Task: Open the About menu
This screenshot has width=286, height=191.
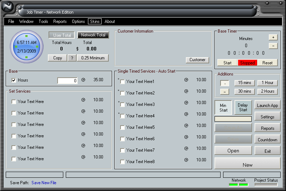Action: (110, 21)
